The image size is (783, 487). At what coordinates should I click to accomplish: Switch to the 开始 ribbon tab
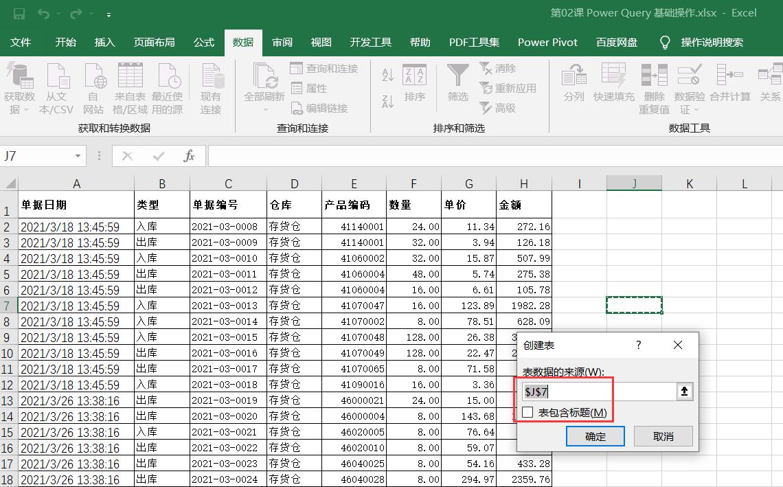point(65,43)
